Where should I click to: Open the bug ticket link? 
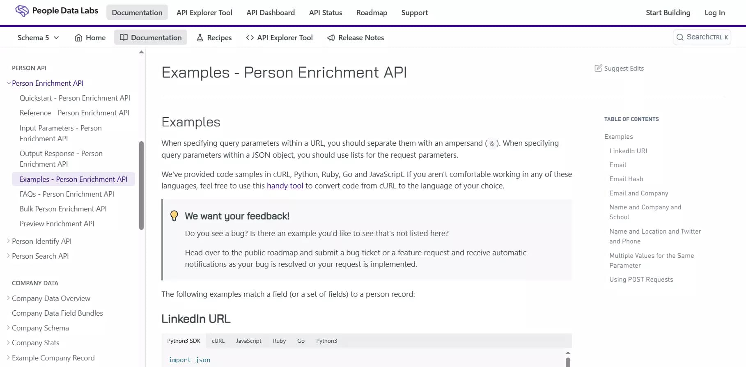pyautogui.click(x=363, y=252)
